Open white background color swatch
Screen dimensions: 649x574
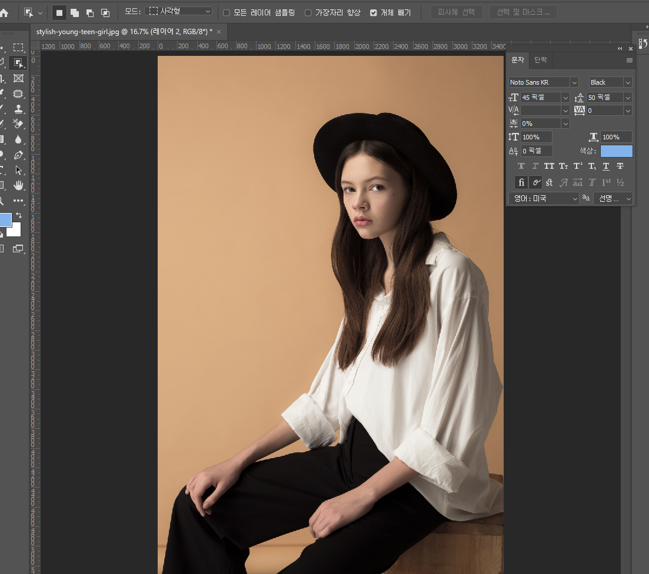point(15,231)
